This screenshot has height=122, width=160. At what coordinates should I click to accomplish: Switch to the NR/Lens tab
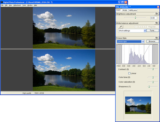[x=133, y=10]
